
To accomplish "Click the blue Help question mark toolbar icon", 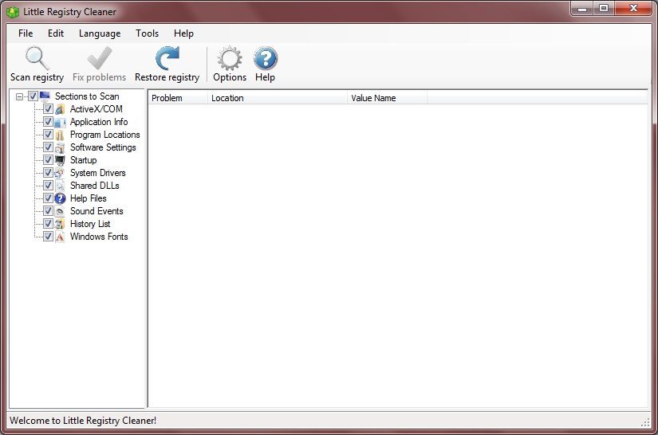I will (266, 58).
